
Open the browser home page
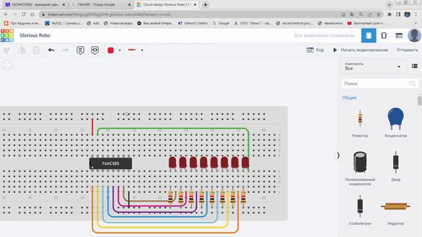[32, 14]
